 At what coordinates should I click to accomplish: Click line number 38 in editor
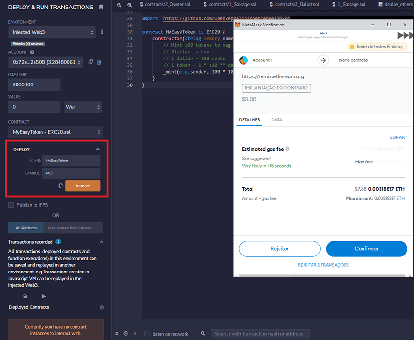coord(130,85)
